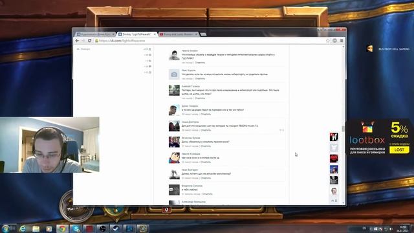Reply to the camera-placeholder user's comment
The image size is (414, 233).
tap(200, 78)
